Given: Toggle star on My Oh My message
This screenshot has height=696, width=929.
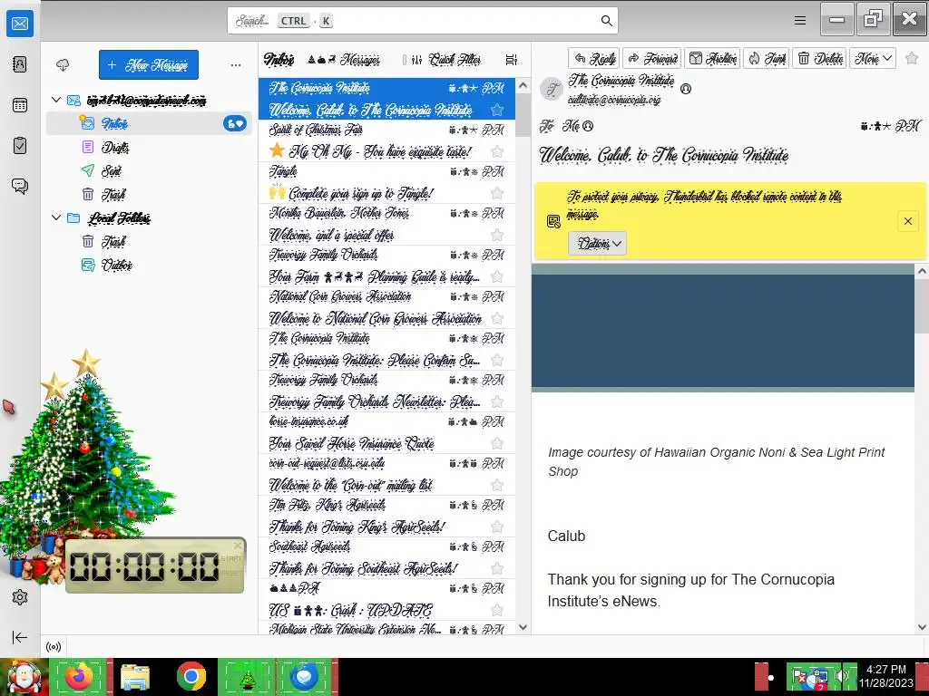Looking at the screenshot, I should tap(497, 151).
